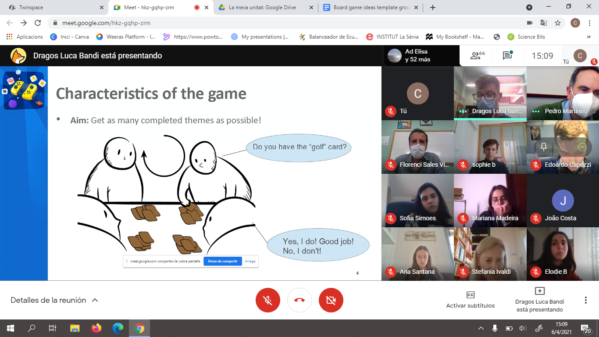Reload the Meet page
The width and height of the screenshot is (599, 337).
pyautogui.click(x=38, y=23)
